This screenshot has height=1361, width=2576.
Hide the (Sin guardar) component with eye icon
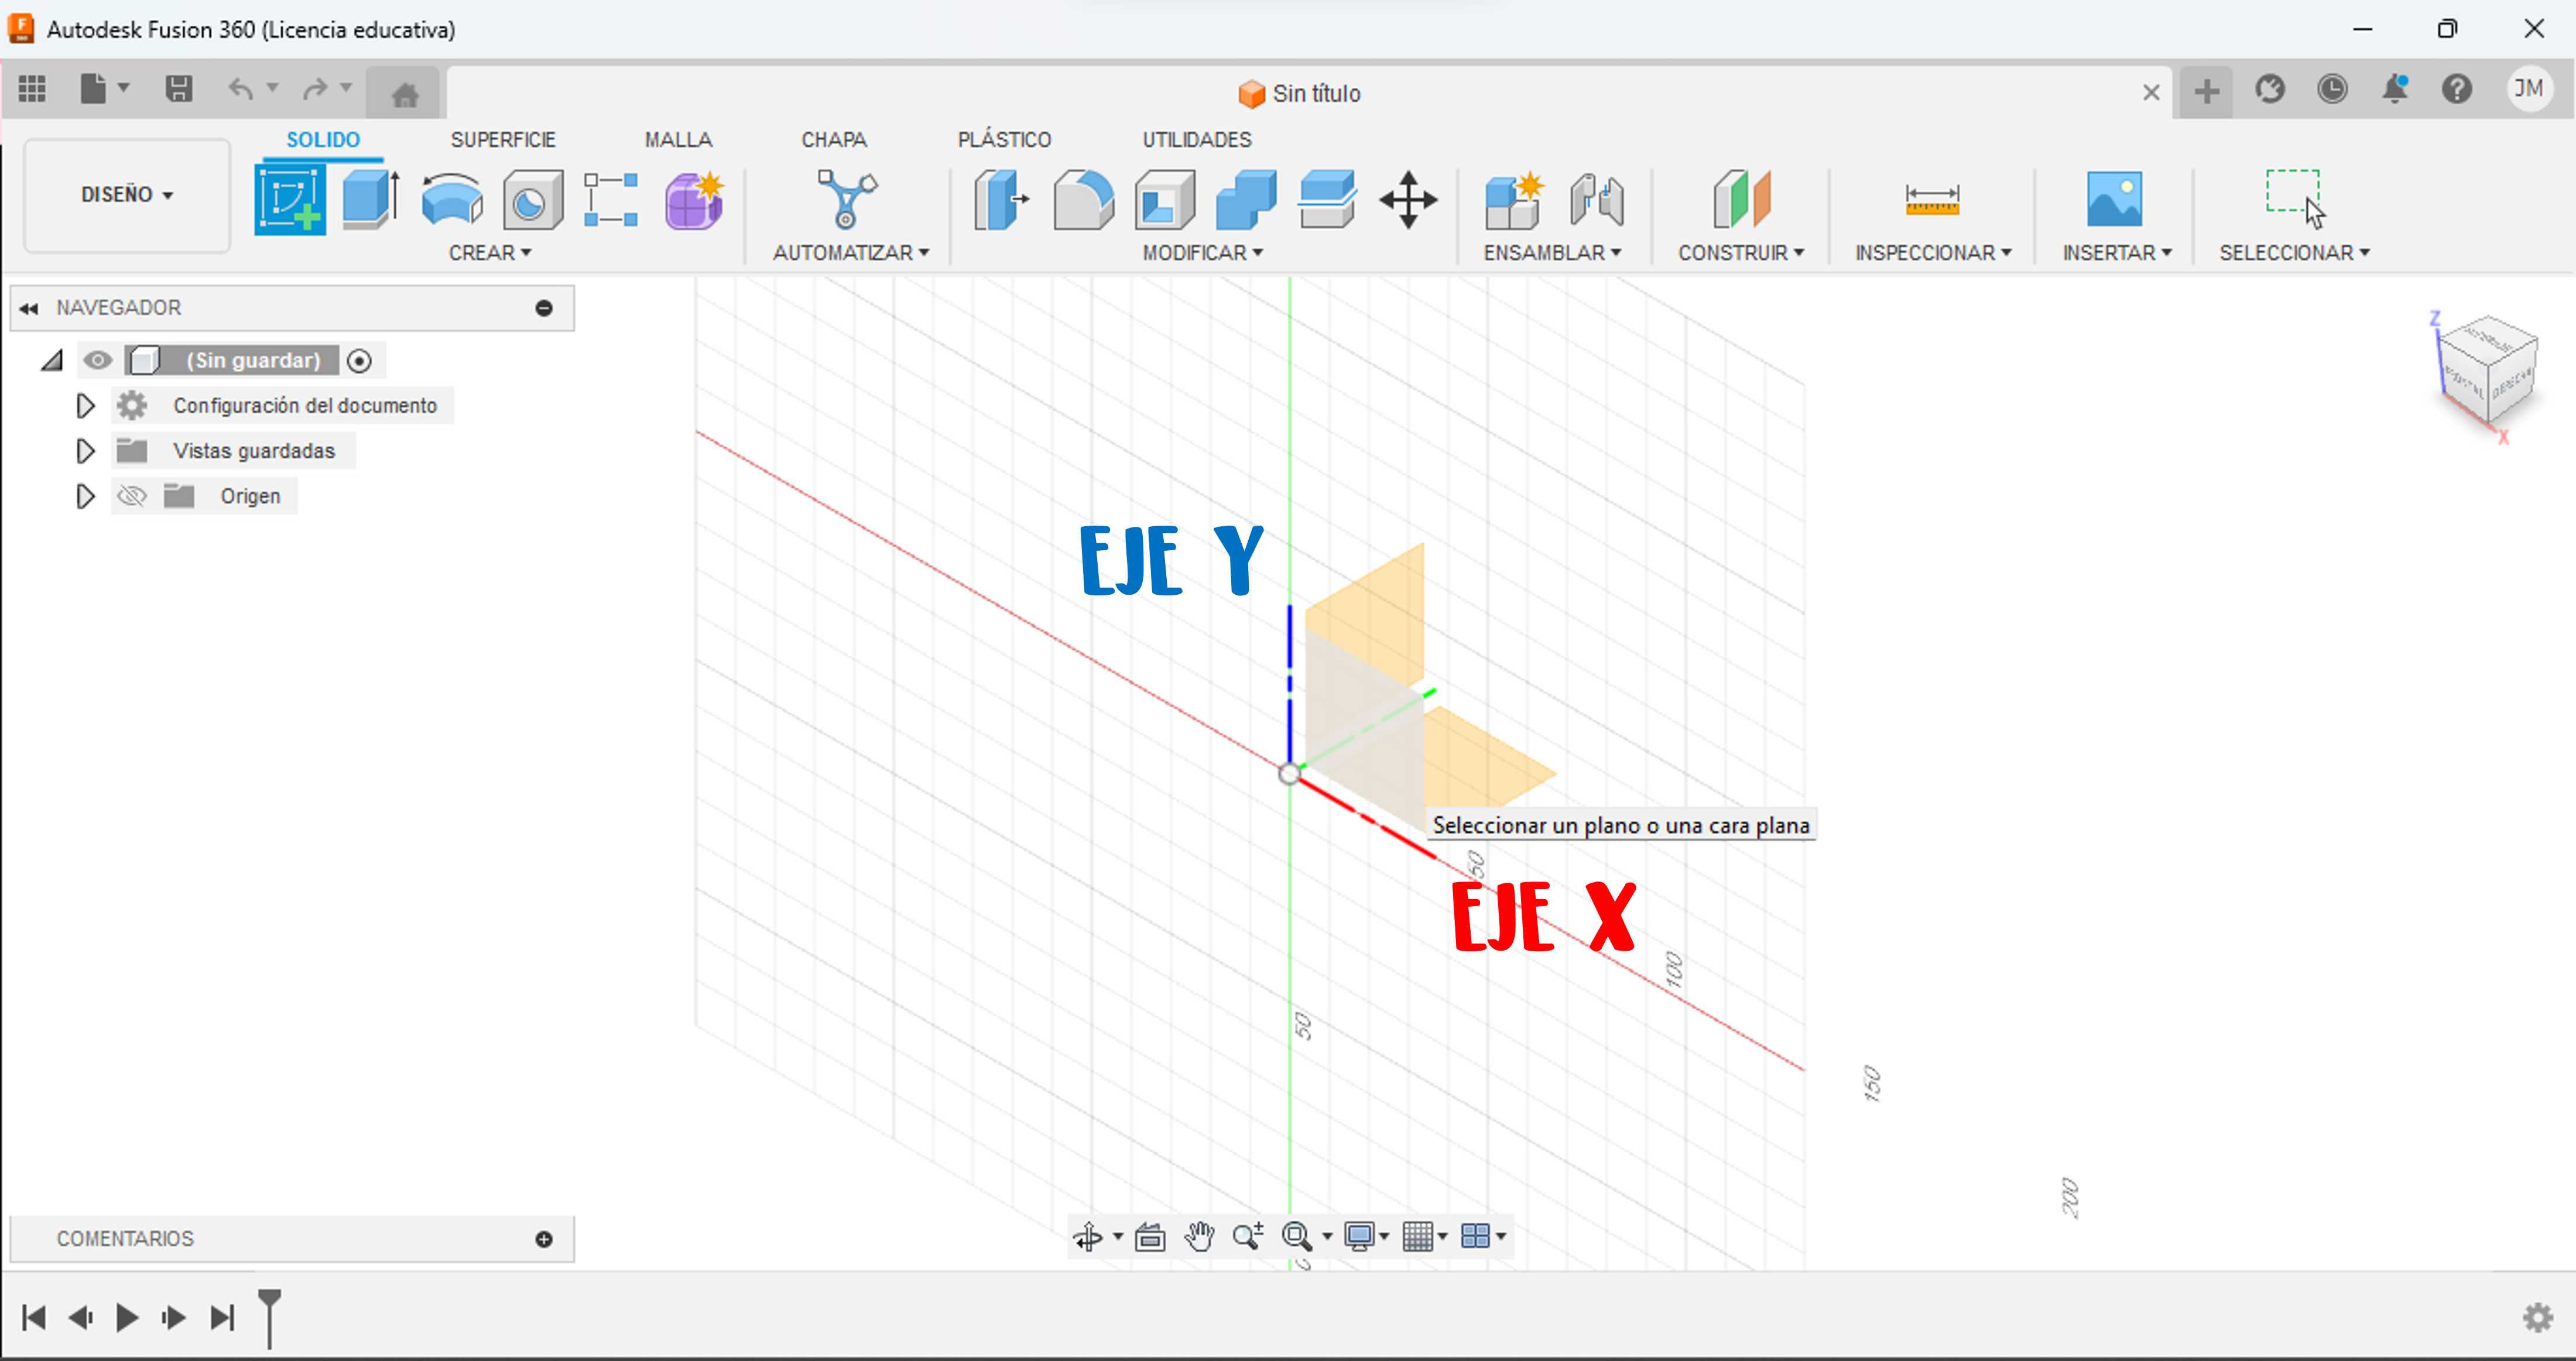coord(98,360)
